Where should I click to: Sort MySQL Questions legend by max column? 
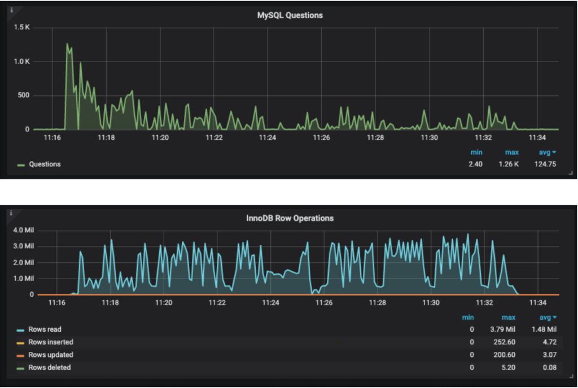511,152
